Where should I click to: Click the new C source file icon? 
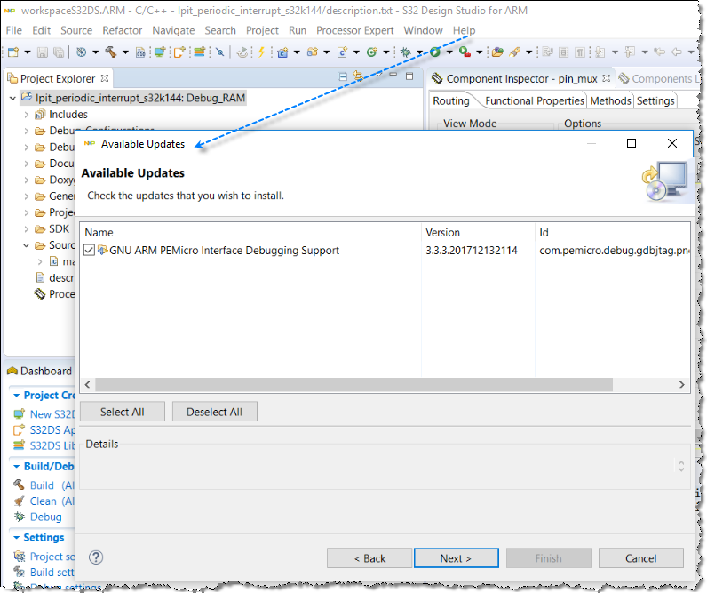coord(342,52)
